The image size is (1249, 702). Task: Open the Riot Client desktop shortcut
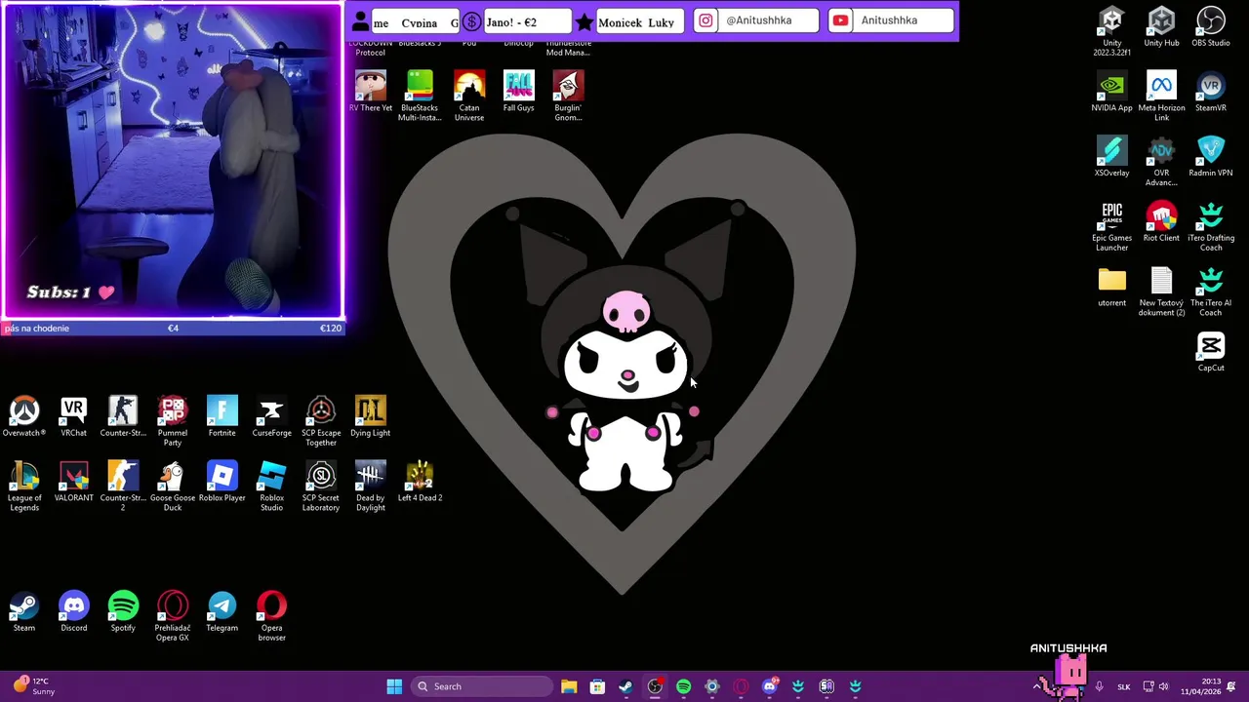coord(1161,222)
